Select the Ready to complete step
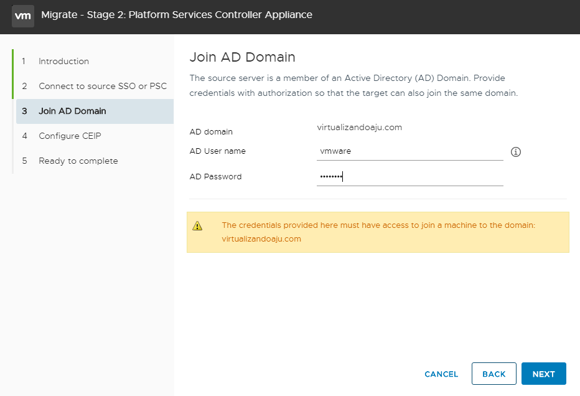The image size is (580, 396). pyautogui.click(x=78, y=161)
